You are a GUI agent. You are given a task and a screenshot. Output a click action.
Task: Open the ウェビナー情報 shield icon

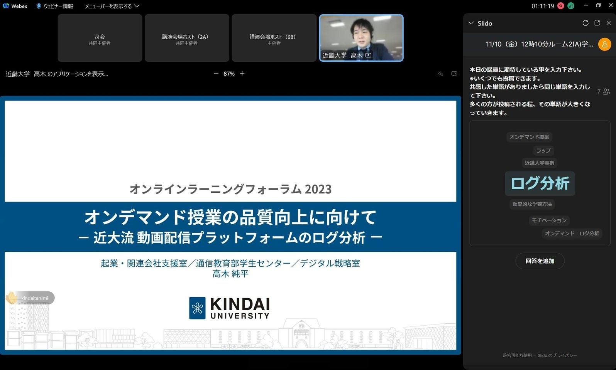point(39,6)
